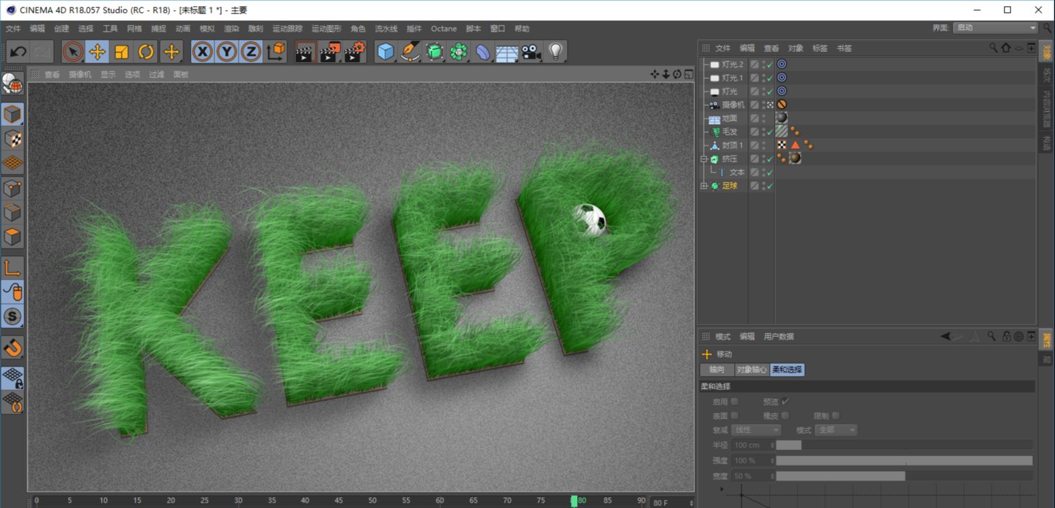Toggle the X axis lock
The height and width of the screenshot is (508, 1055).
click(202, 52)
